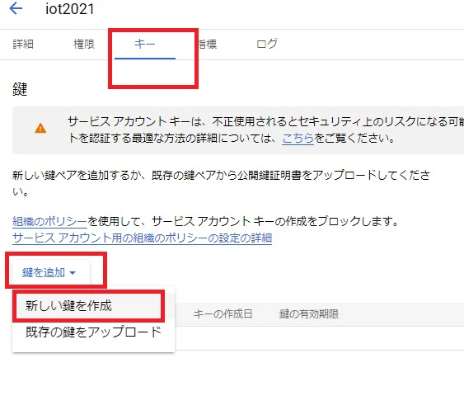This screenshot has height=410, width=464.
Task: Open the こちら link in warning
Action: [x=298, y=138]
